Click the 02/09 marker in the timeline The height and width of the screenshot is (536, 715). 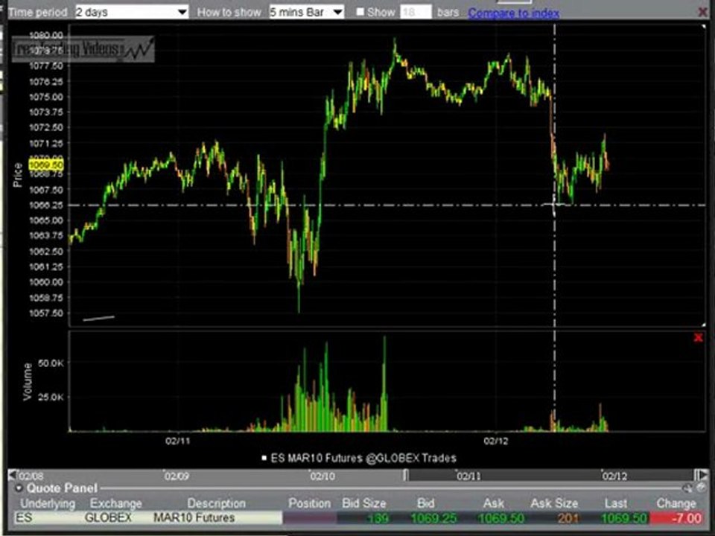pyautogui.click(x=177, y=476)
